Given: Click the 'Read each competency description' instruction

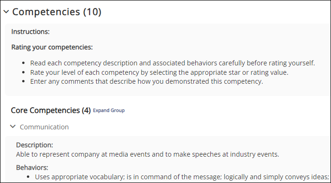Looking at the screenshot, I should (x=172, y=63).
